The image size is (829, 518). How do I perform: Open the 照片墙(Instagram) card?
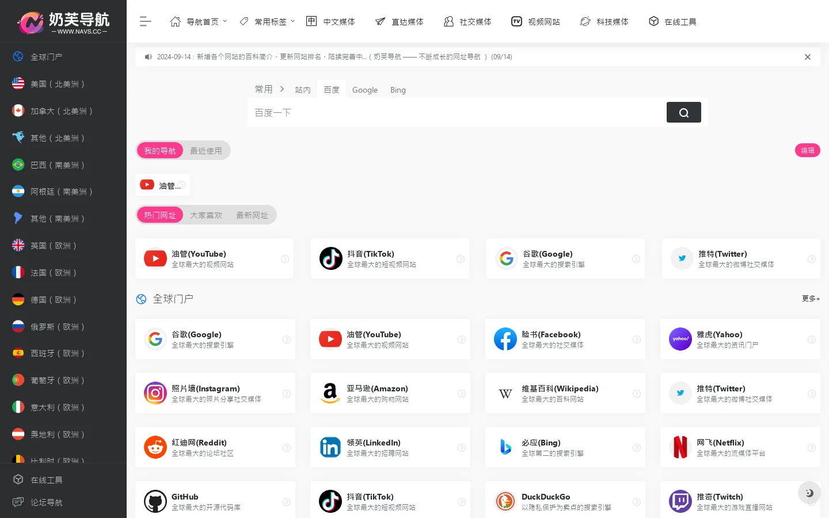(x=215, y=393)
